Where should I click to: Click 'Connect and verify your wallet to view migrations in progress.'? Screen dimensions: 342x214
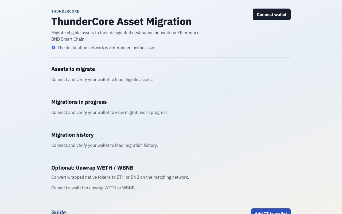coord(110,112)
